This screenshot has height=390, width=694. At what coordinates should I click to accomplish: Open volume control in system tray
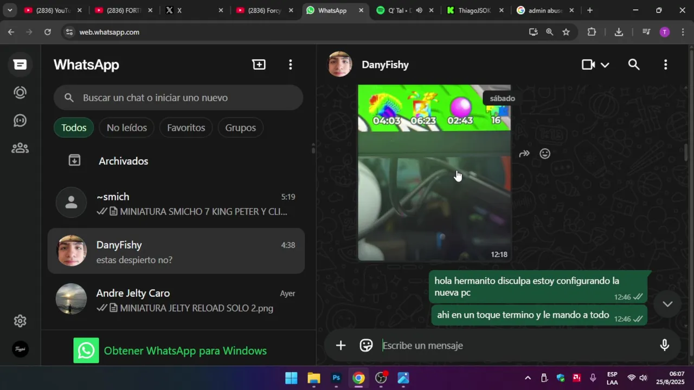(x=643, y=378)
